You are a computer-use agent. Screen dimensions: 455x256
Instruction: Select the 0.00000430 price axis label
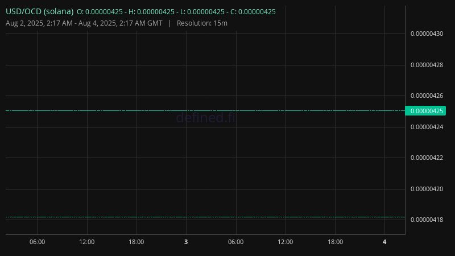[x=427, y=34]
